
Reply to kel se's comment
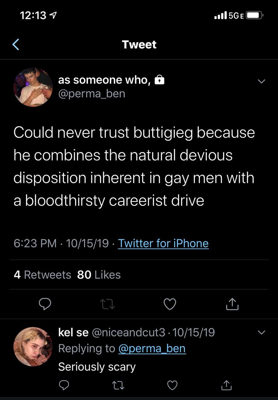(64, 385)
